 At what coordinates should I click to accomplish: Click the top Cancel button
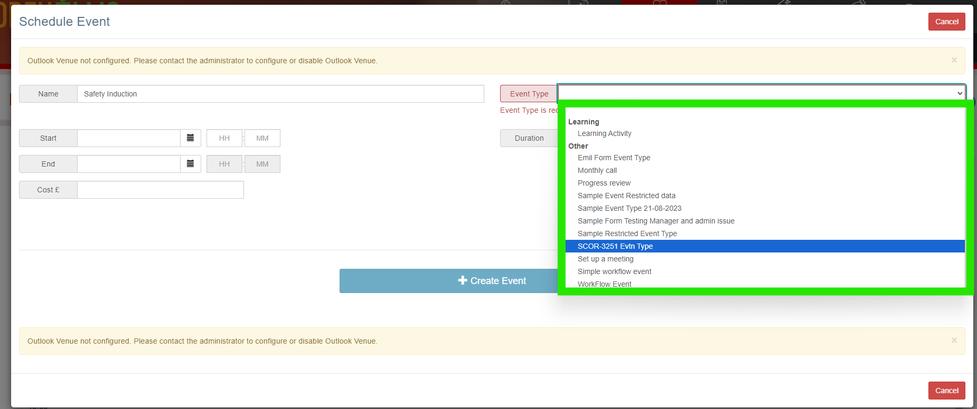click(x=946, y=22)
